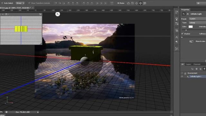Viewport: 206px width, 116px height.
Task: Collapse panels with double-arrow icon
Action: point(178,7)
